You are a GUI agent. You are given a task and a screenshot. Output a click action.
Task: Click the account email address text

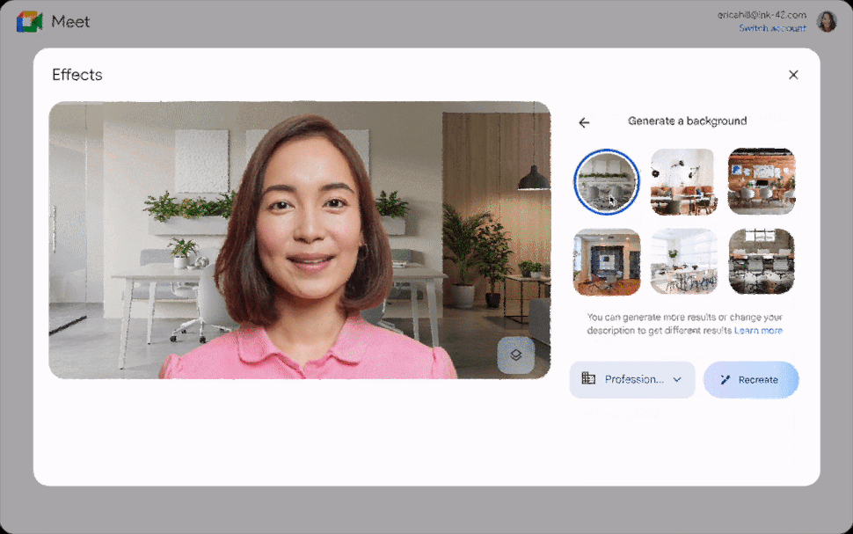click(762, 14)
